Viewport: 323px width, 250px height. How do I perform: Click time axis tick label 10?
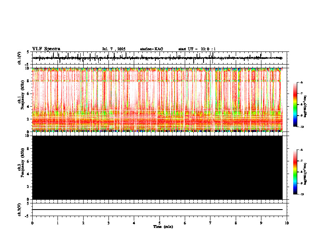287,223
